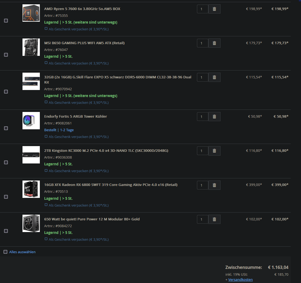Screen dimensions: 301x283
Task: Open be quiet! power supply thumbnail
Action: tap(31, 223)
